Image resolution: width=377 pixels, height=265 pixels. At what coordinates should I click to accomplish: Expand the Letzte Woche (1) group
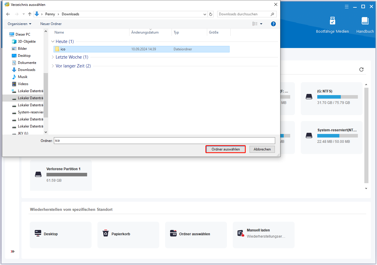tap(53, 57)
